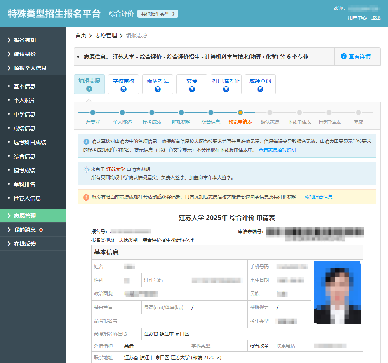This screenshot has height=363, width=388.
Task: Open the 添加综合信息 link
Action: tap(318, 197)
